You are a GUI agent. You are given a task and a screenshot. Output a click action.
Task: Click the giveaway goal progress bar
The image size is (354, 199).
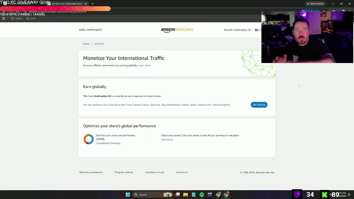click(x=55, y=9)
